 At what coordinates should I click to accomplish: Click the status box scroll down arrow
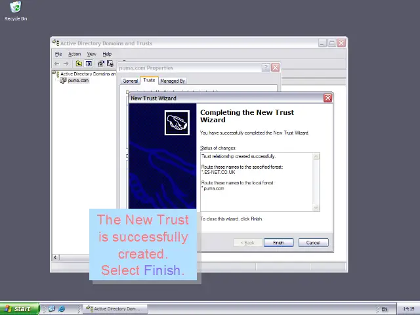(316, 207)
